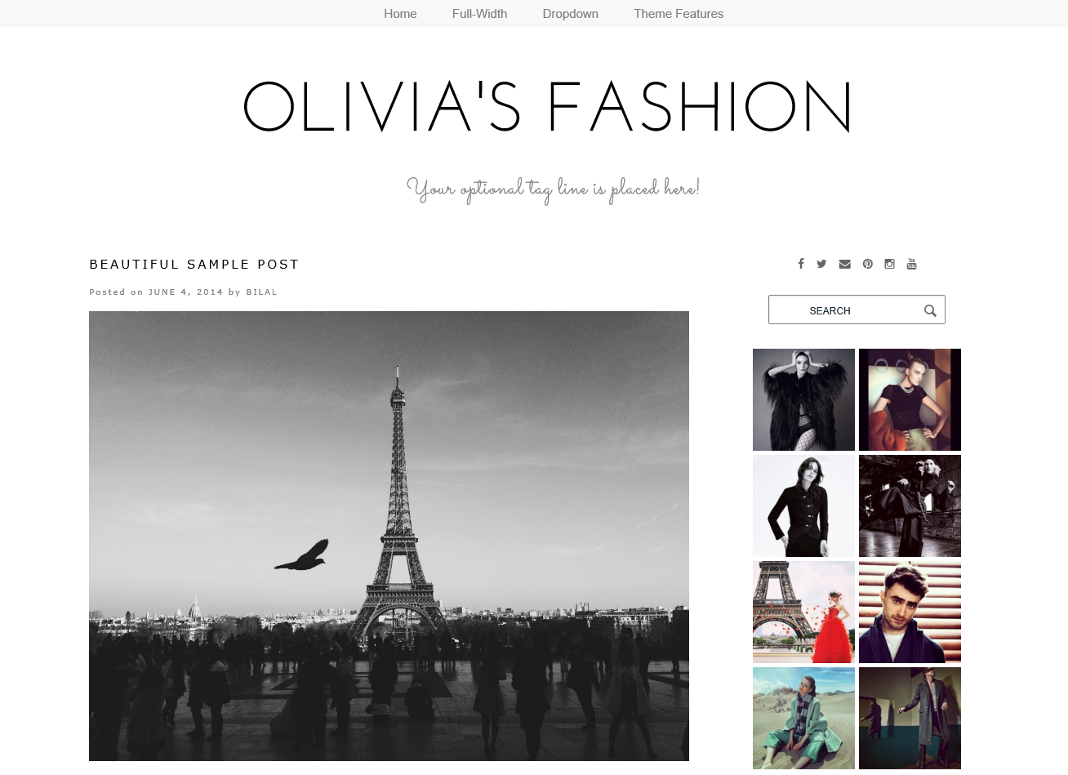Open the black fur coat model thumbnail
The height and width of the screenshot is (775, 1068).
[803, 399]
